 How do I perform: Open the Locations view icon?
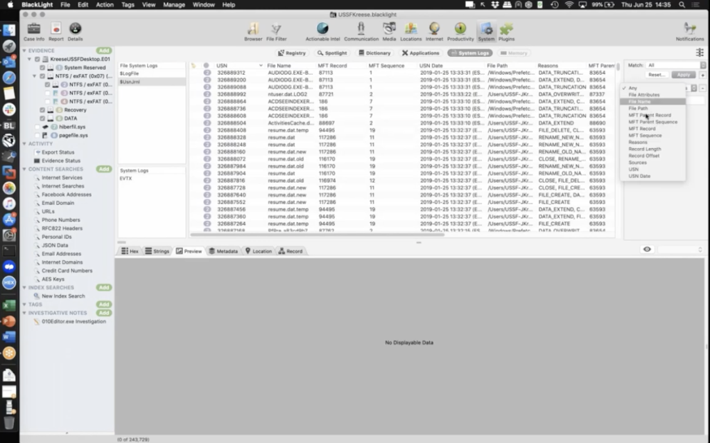click(410, 29)
